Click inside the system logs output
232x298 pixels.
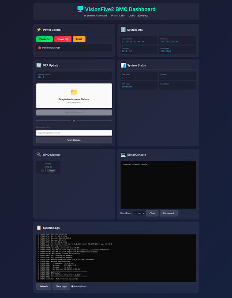coord(116,258)
